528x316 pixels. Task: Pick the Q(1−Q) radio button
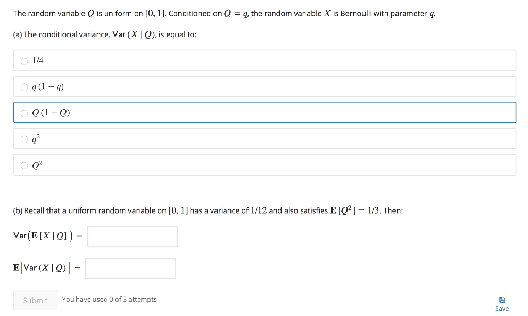24,113
